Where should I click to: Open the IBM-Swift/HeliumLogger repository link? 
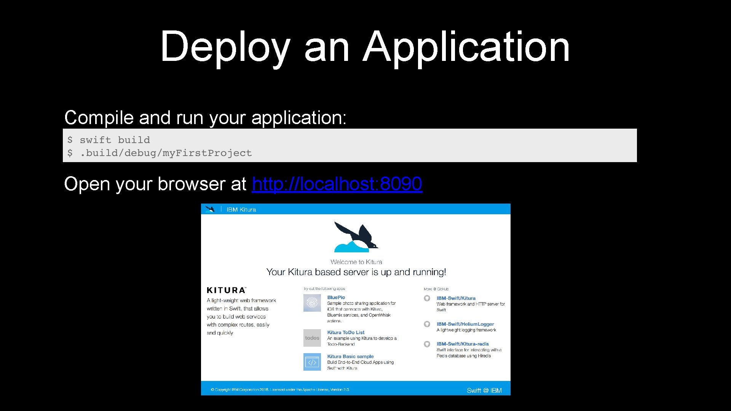[465, 324]
